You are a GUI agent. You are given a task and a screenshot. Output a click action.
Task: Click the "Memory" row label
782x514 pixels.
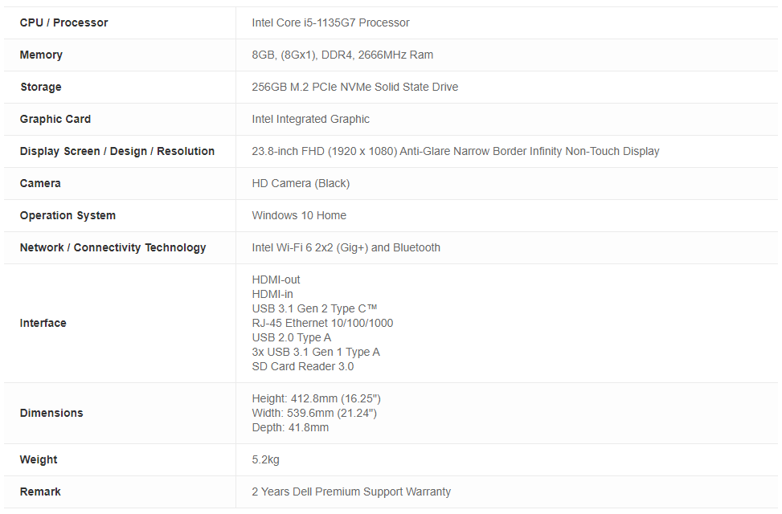[41, 55]
